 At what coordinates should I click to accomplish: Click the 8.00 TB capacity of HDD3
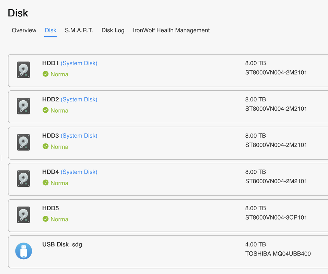pos(255,136)
